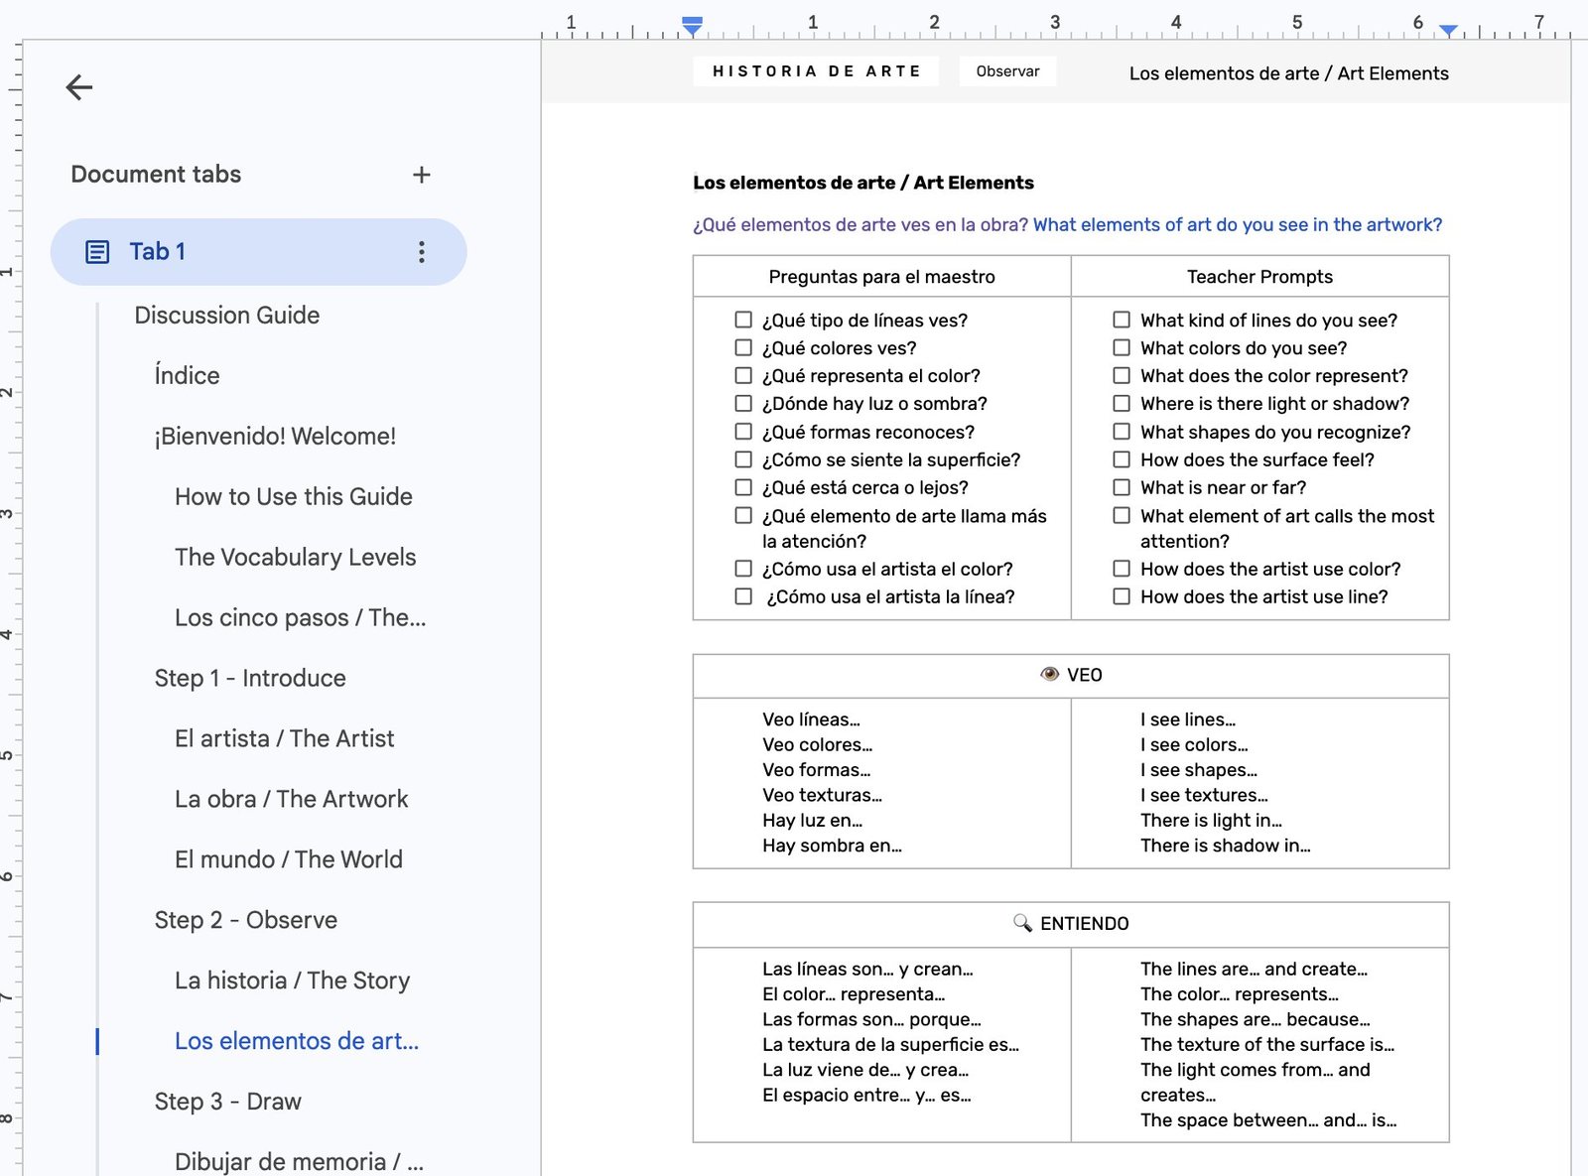Check How does the artist use line? box
This screenshot has height=1176, width=1588.
(1122, 596)
